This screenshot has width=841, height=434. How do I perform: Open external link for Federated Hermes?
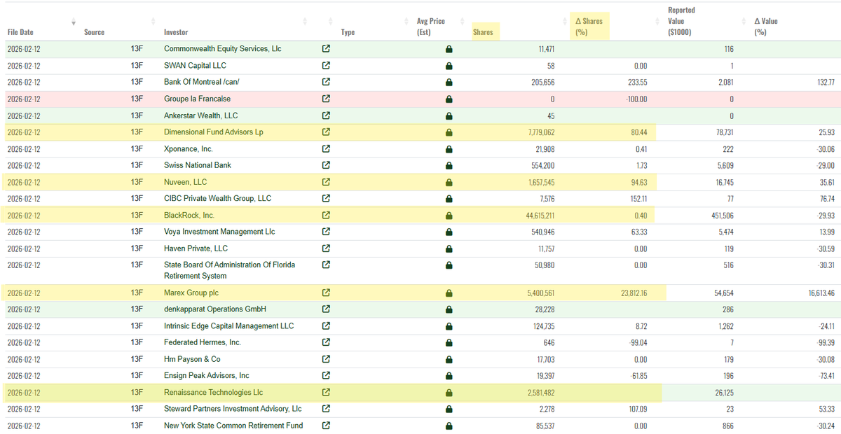[326, 342]
